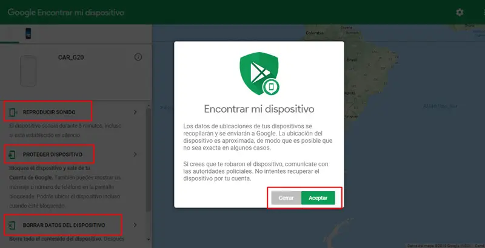The width and height of the screenshot is (485, 248).
Task: Click the sidebar vertical scrollbar thumb
Action: (x=149, y=160)
